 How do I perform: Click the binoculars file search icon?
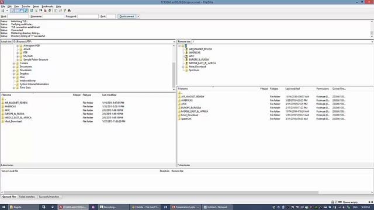(69, 10)
